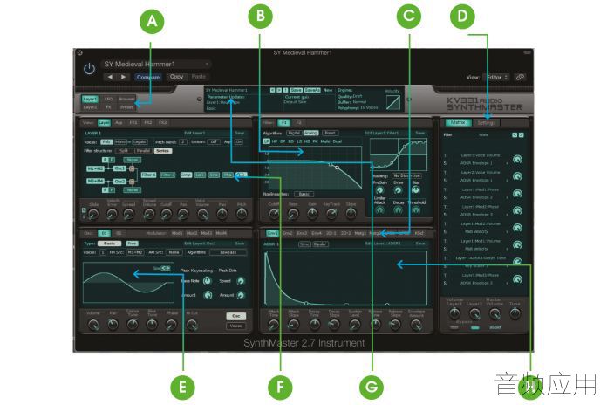The image size is (607, 405).
Task: Go to next preset with right arrow in header
Action: tap(123, 77)
